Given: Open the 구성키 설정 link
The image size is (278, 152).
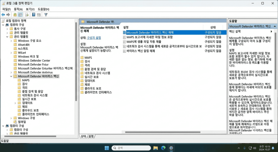Looking at the screenshot, I should [94, 38].
